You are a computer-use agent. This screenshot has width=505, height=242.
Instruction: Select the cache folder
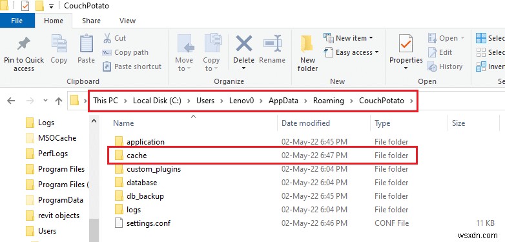(136, 156)
